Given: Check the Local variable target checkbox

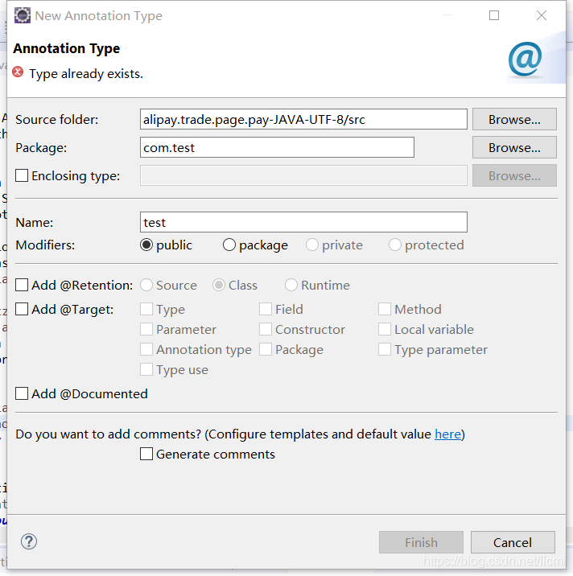Looking at the screenshot, I should coord(385,330).
